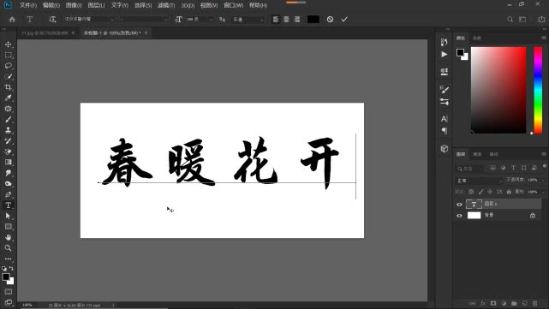Select the Clone Stamp tool
The image size is (549, 309).
[8, 130]
